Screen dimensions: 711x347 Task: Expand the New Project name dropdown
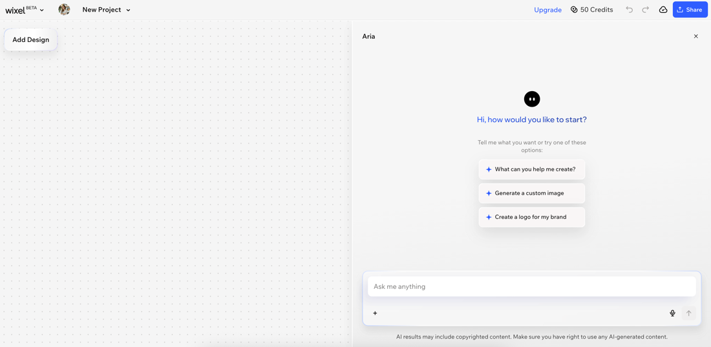pyautogui.click(x=106, y=10)
